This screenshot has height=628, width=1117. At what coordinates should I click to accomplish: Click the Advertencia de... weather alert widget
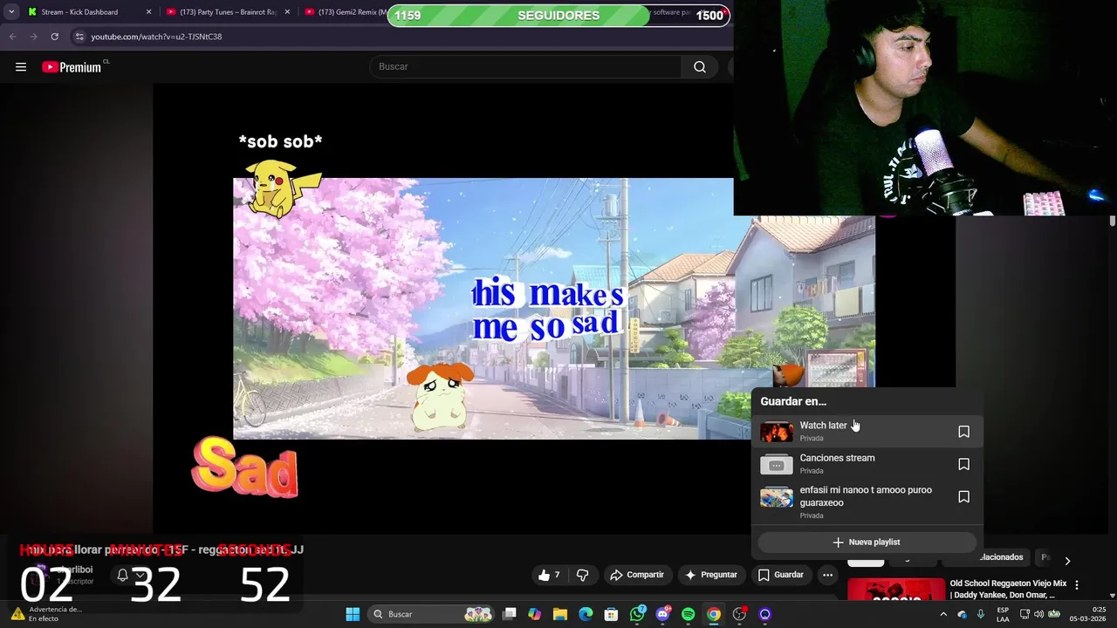(46, 614)
